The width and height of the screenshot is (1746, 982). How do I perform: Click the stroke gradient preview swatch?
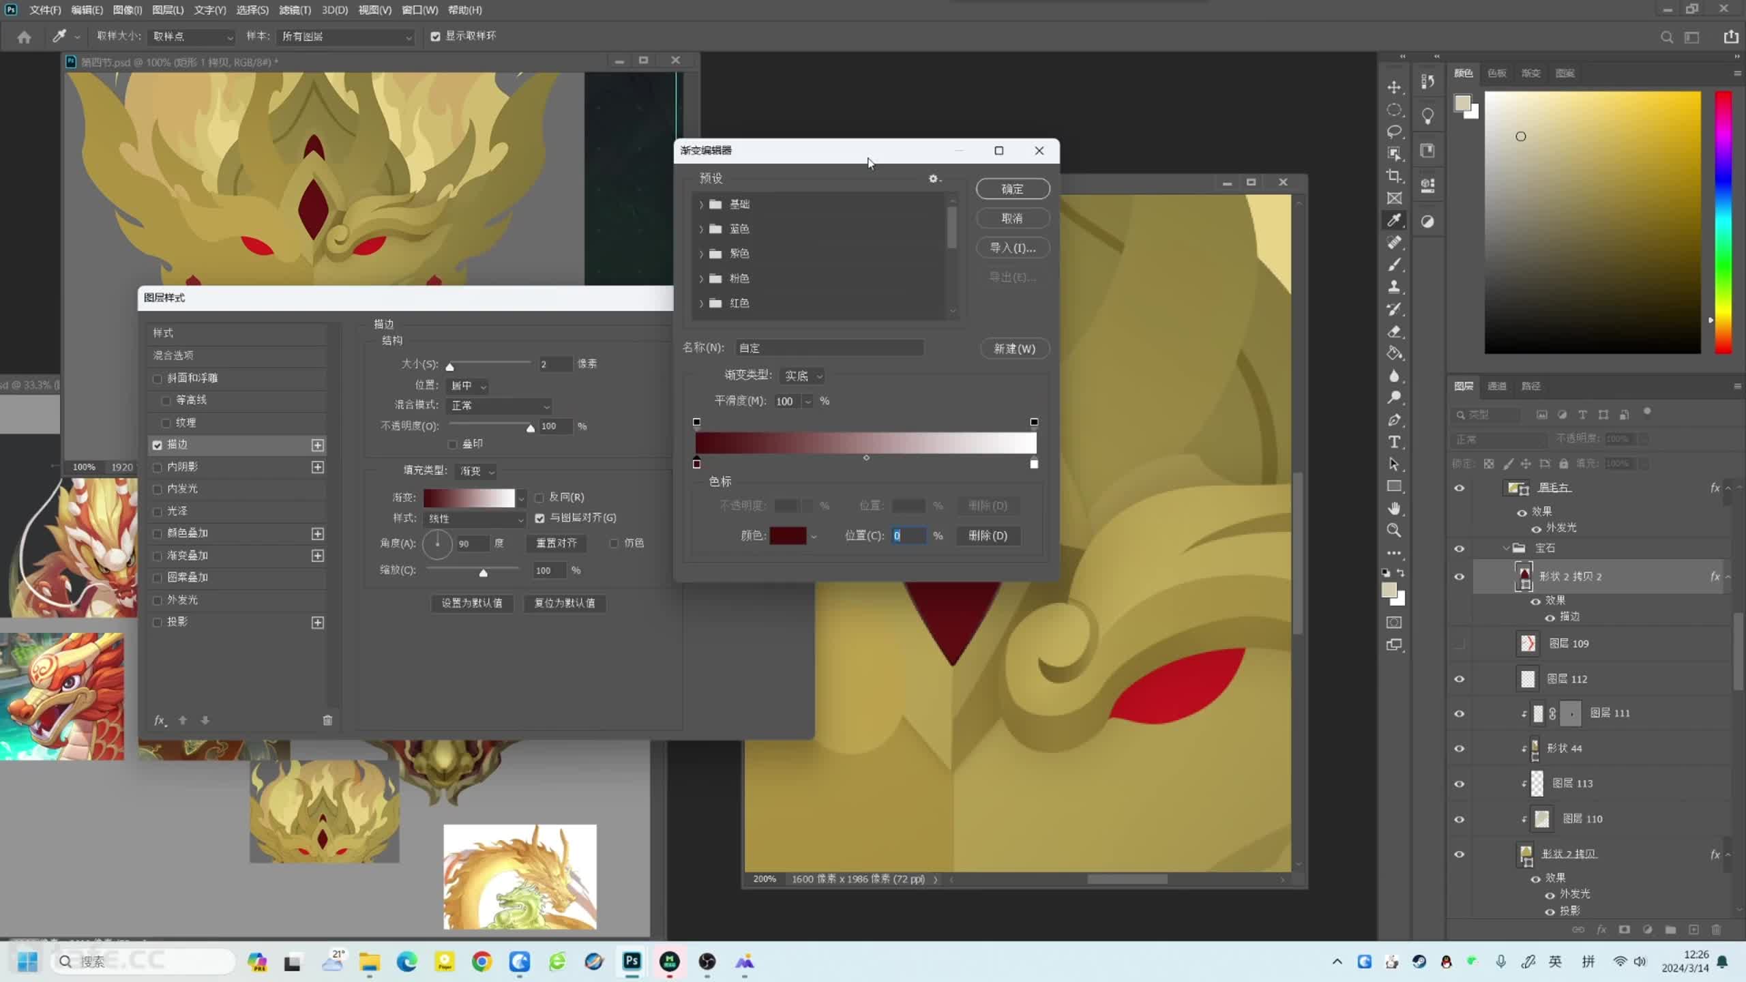[469, 498]
